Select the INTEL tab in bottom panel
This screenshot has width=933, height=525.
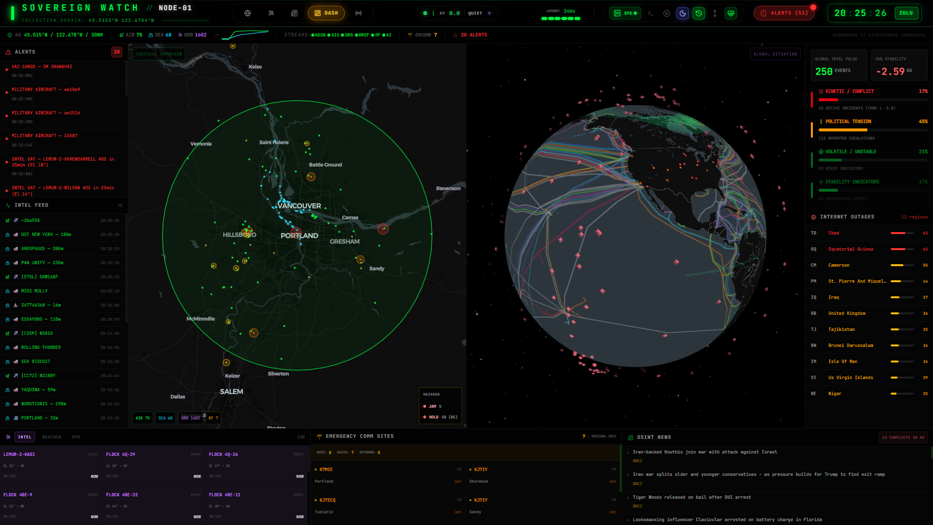25,437
